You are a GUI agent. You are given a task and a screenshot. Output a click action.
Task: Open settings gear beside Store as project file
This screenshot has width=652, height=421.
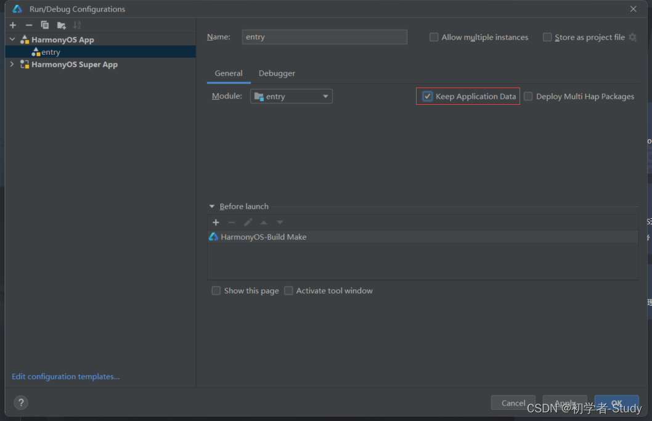(632, 38)
